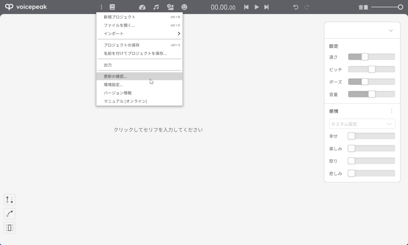Jump back with previous track button
This screenshot has width=408, height=245.
pyautogui.click(x=246, y=7)
